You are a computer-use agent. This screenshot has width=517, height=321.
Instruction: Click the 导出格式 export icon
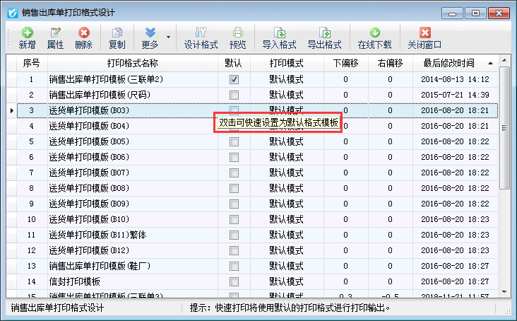pyautogui.click(x=324, y=33)
